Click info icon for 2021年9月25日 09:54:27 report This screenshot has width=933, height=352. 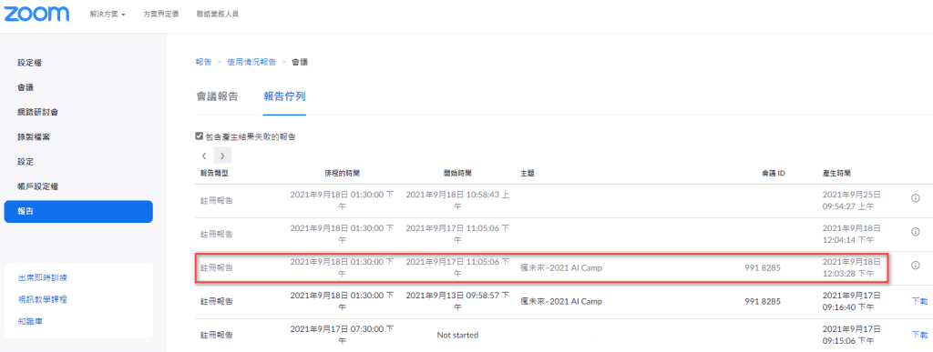point(916,198)
